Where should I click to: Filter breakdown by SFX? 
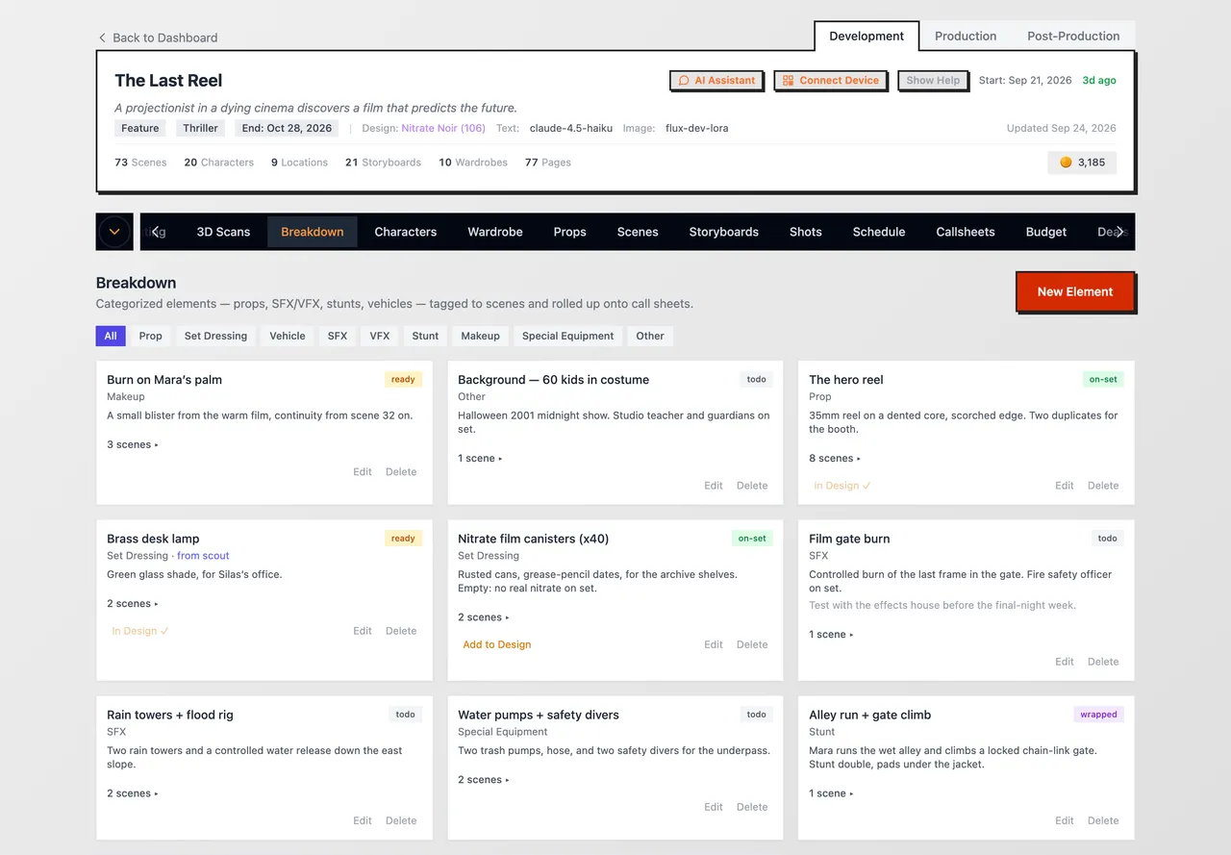click(x=337, y=336)
